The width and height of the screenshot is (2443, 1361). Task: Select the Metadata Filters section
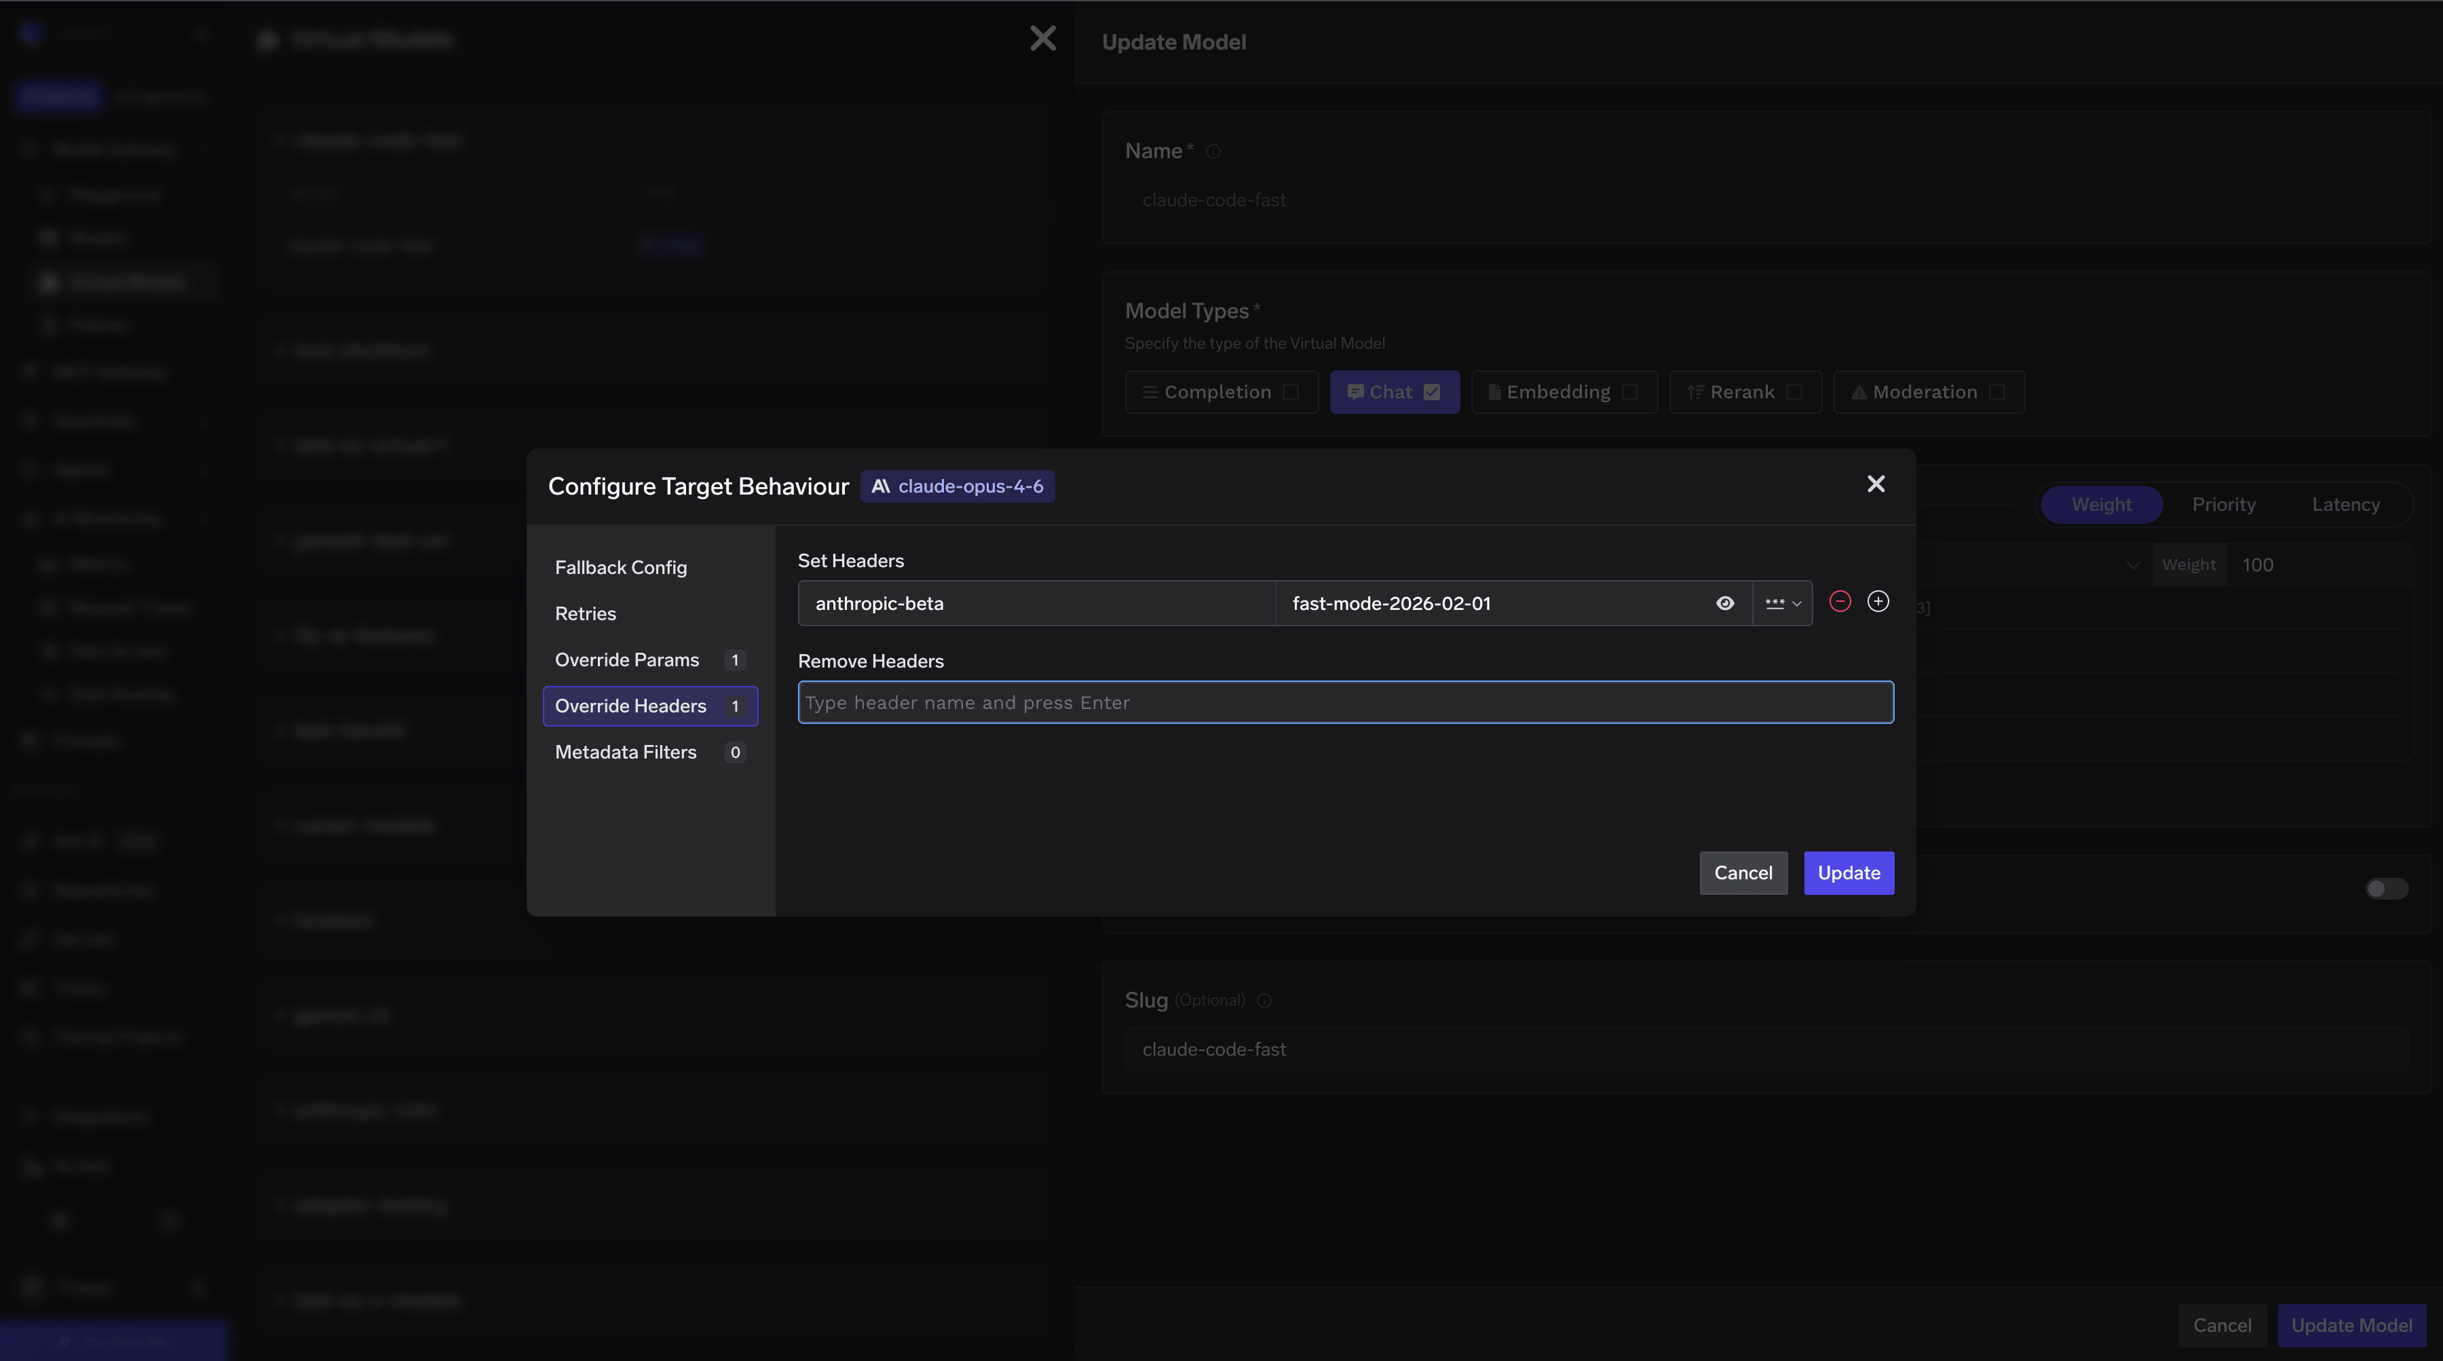coord(626,752)
